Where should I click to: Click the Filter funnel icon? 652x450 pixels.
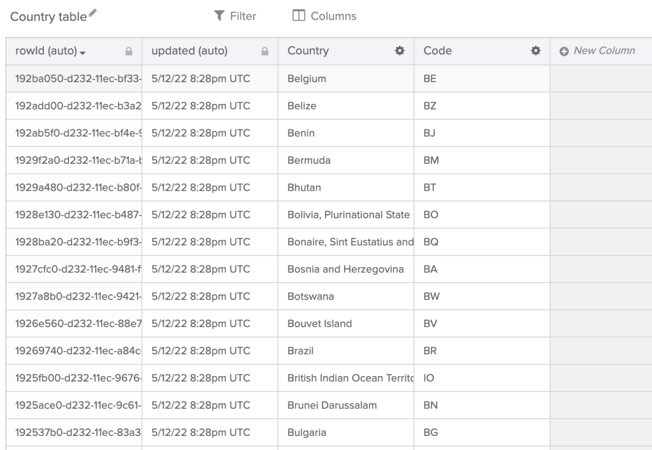coord(218,16)
